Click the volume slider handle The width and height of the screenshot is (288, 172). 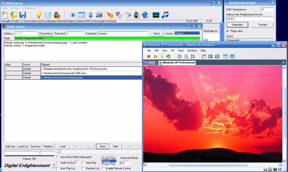pos(40,153)
